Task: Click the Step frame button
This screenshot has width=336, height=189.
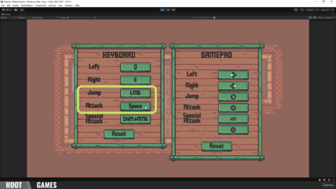Action: (x=174, y=10)
